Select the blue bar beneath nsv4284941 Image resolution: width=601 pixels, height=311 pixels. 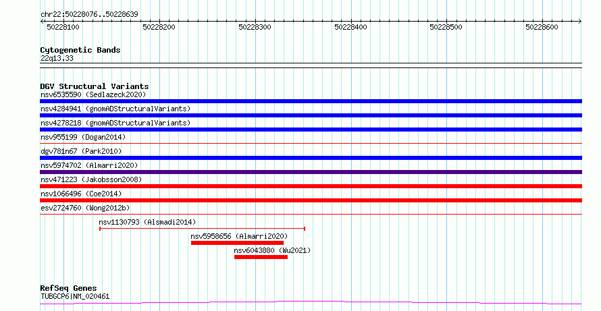[311, 115]
